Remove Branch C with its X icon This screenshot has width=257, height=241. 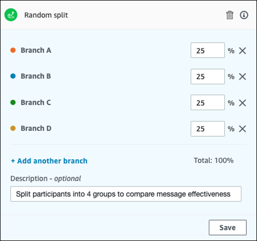[243, 103]
